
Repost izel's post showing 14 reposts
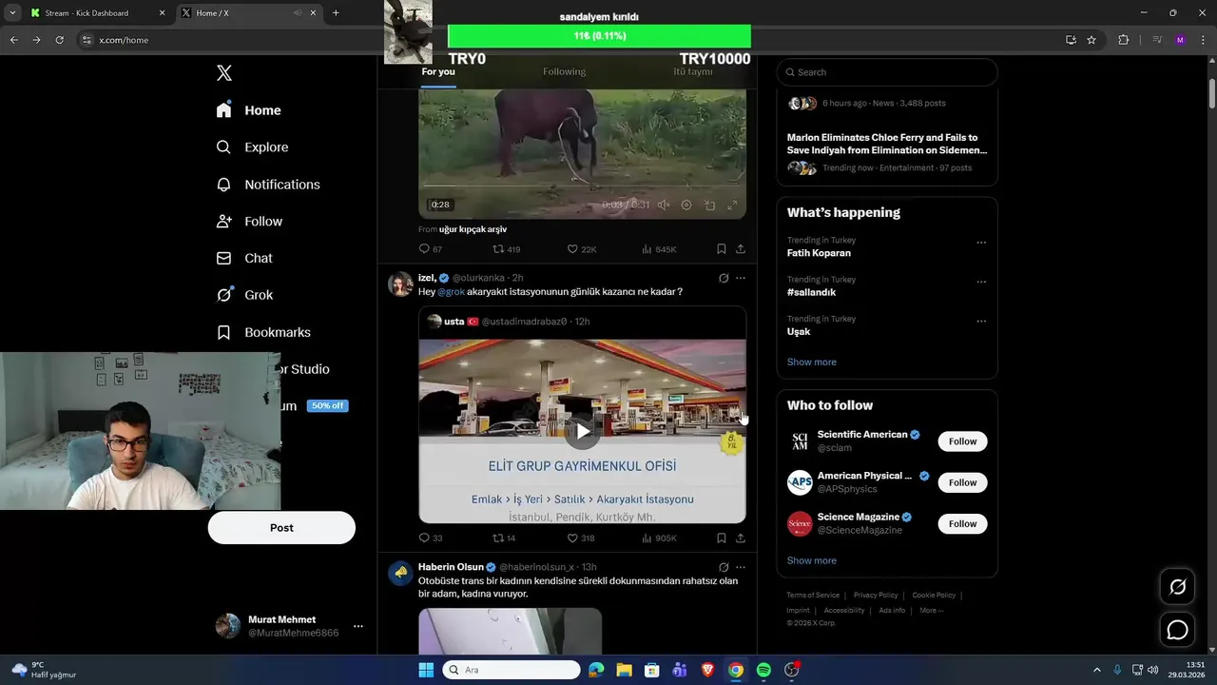[x=504, y=538]
